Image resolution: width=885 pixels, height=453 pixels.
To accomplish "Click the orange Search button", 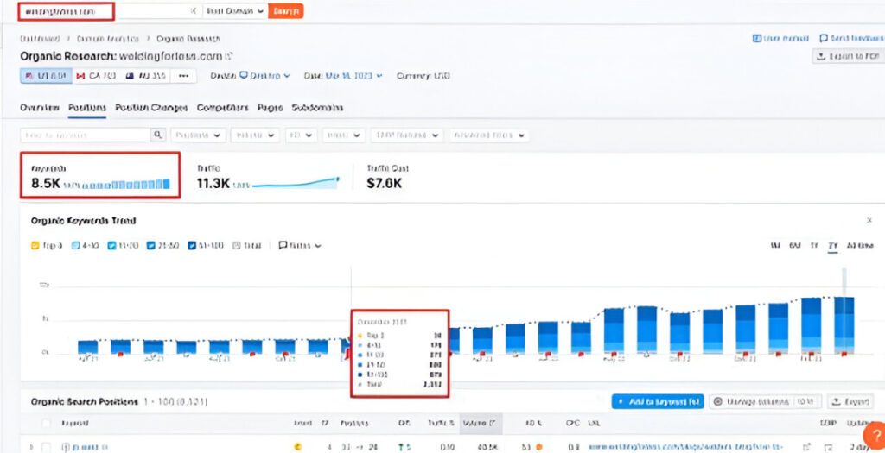I will pos(286,11).
